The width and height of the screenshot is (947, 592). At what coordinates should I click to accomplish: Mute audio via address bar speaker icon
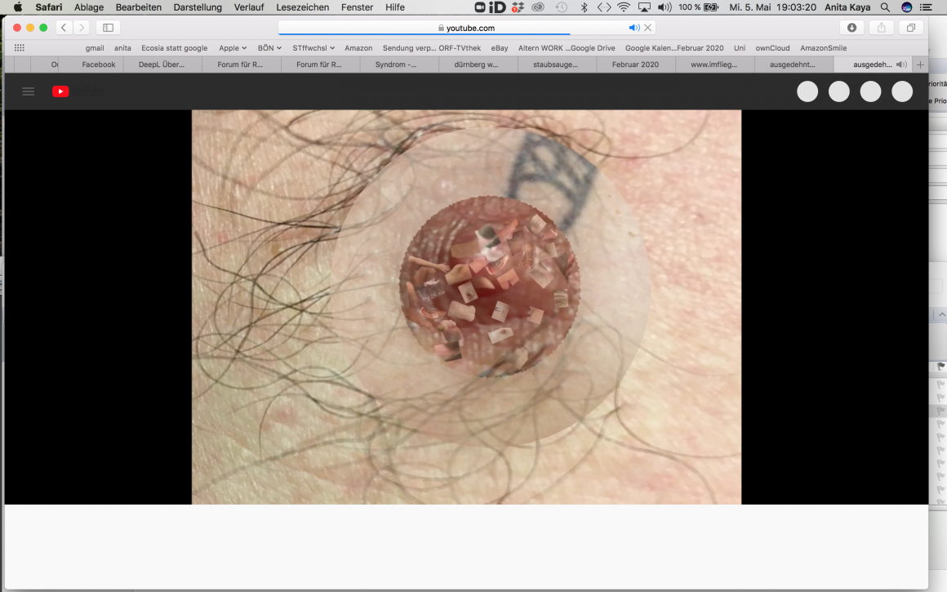[634, 28]
